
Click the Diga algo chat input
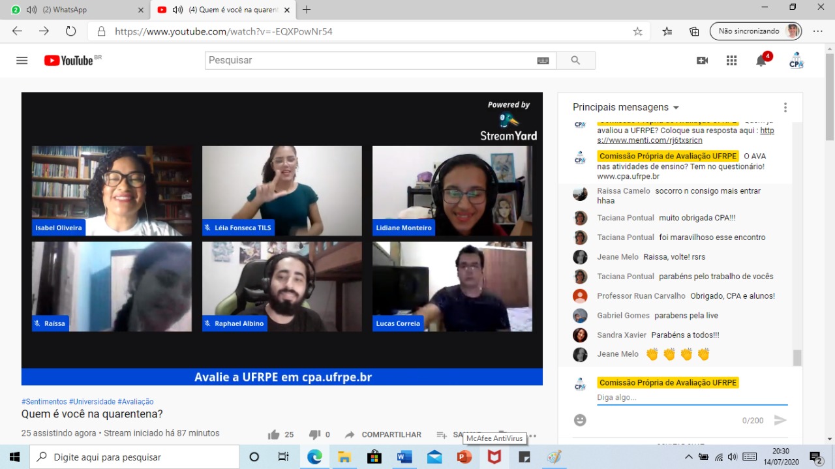point(692,397)
